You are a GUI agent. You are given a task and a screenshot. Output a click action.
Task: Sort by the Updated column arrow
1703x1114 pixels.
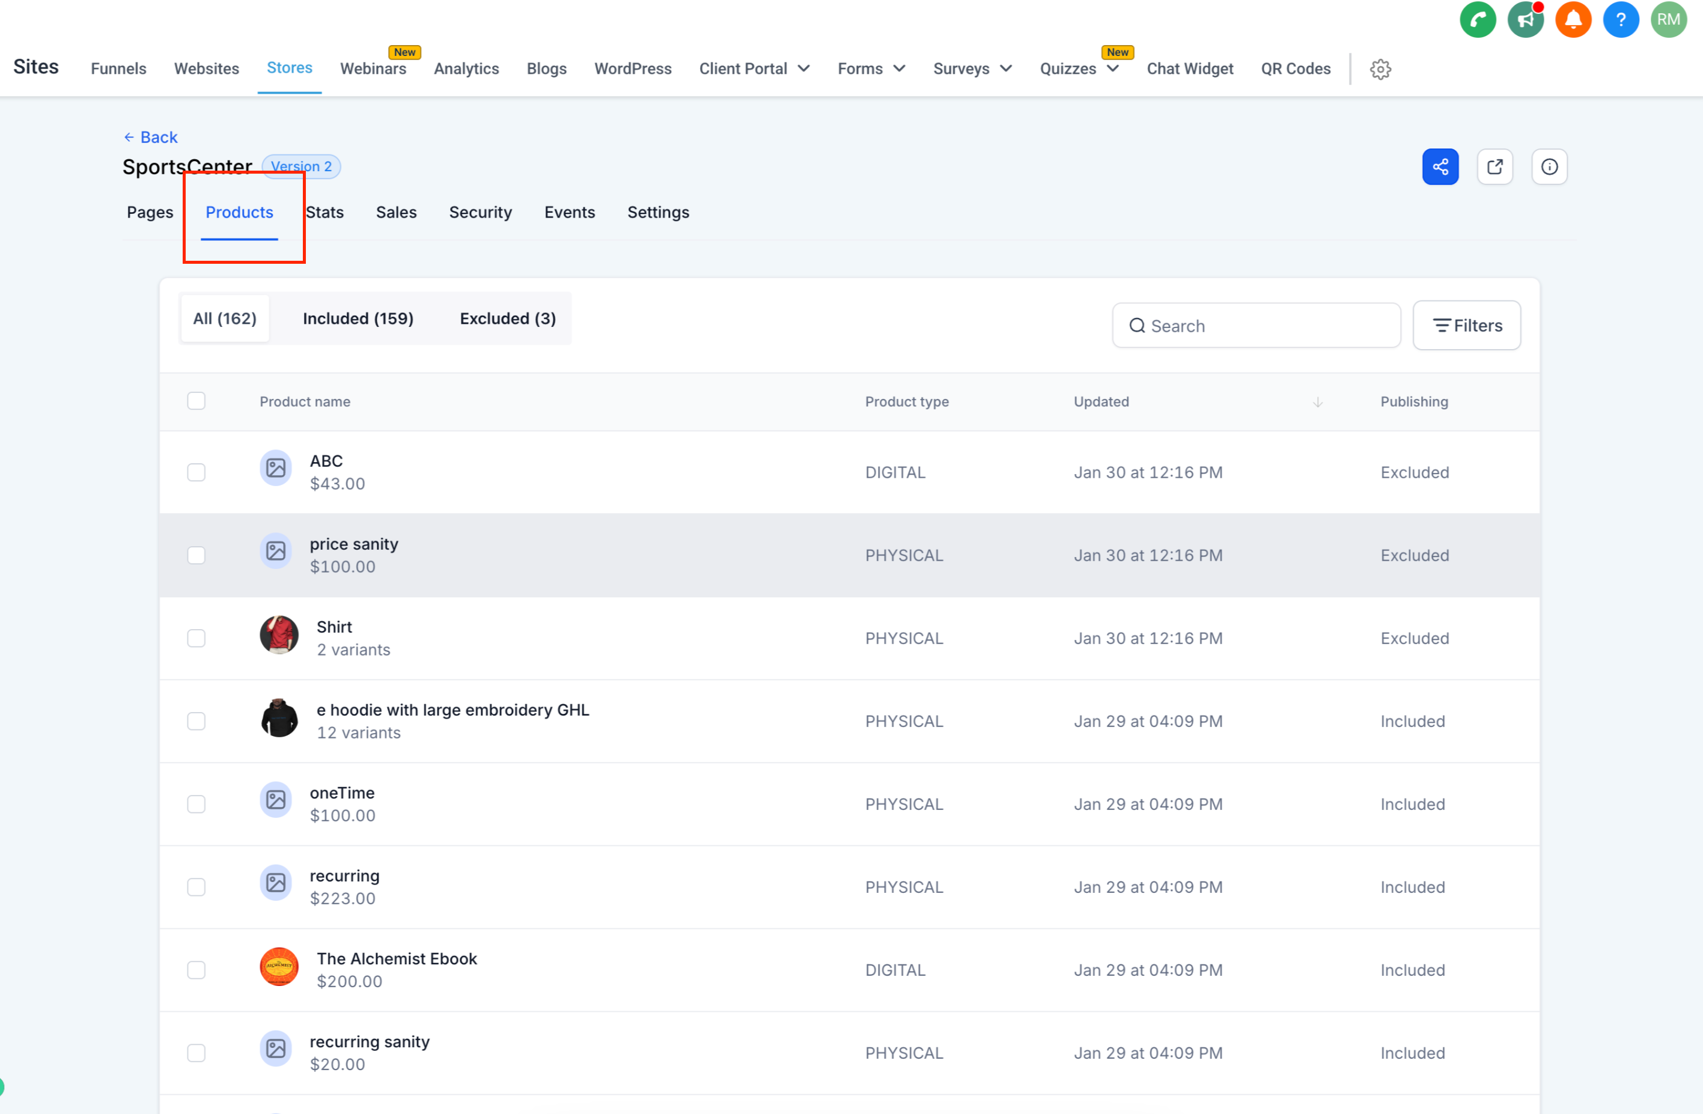click(x=1317, y=402)
